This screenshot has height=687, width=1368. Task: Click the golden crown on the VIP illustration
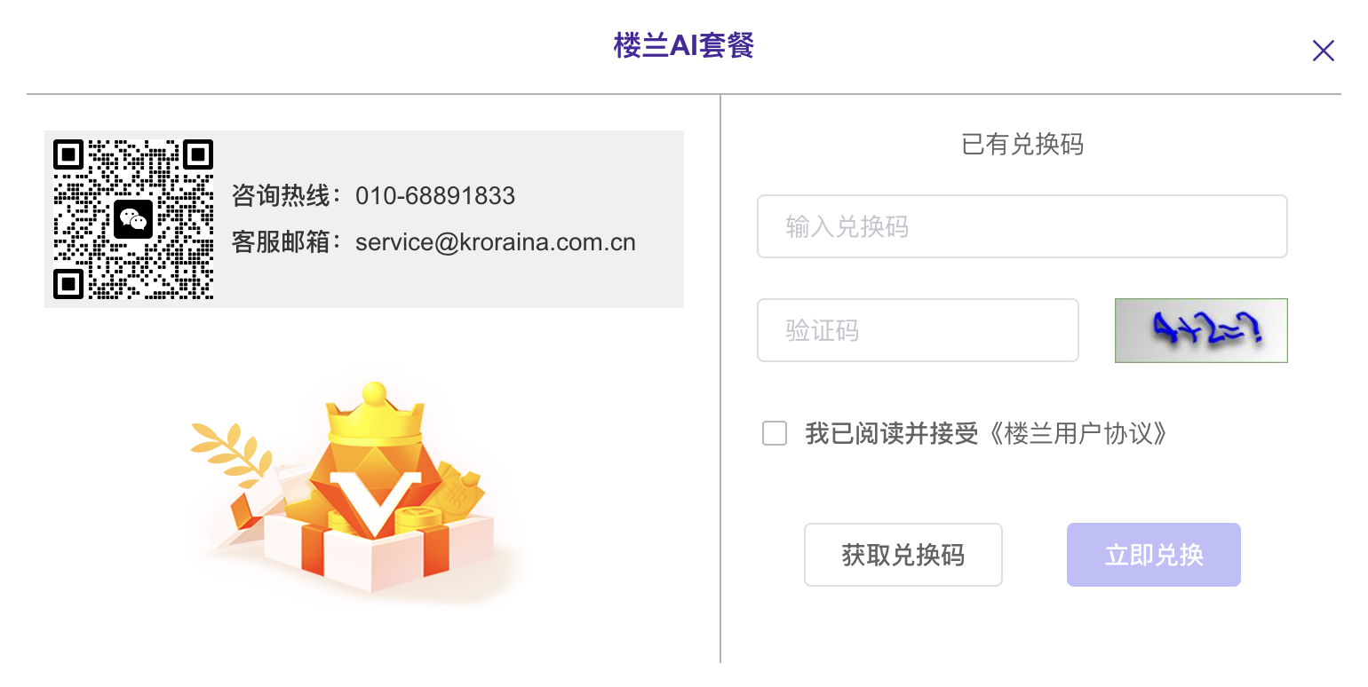pyautogui.click(x=375, y=419)
